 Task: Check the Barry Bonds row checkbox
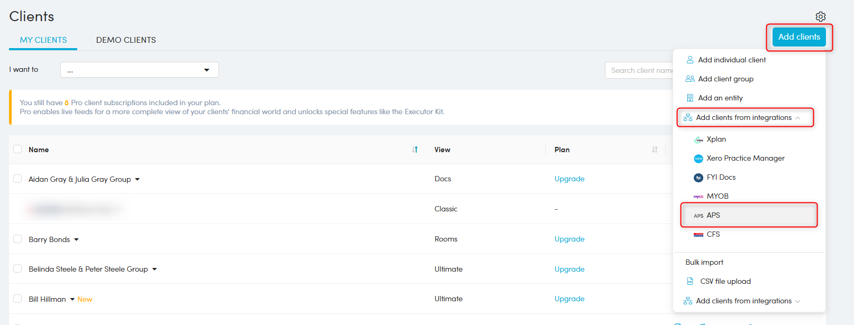[x=17, y=239]
